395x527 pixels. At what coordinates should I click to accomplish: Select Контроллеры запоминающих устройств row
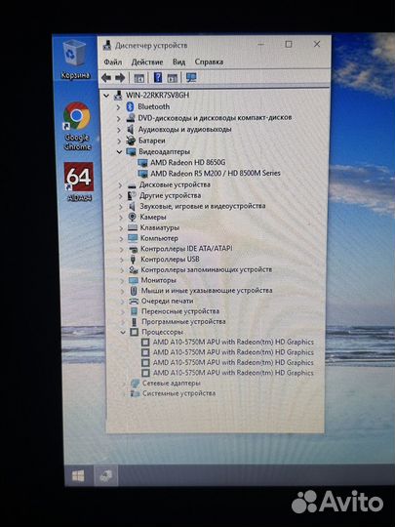[x=207, y=269]
